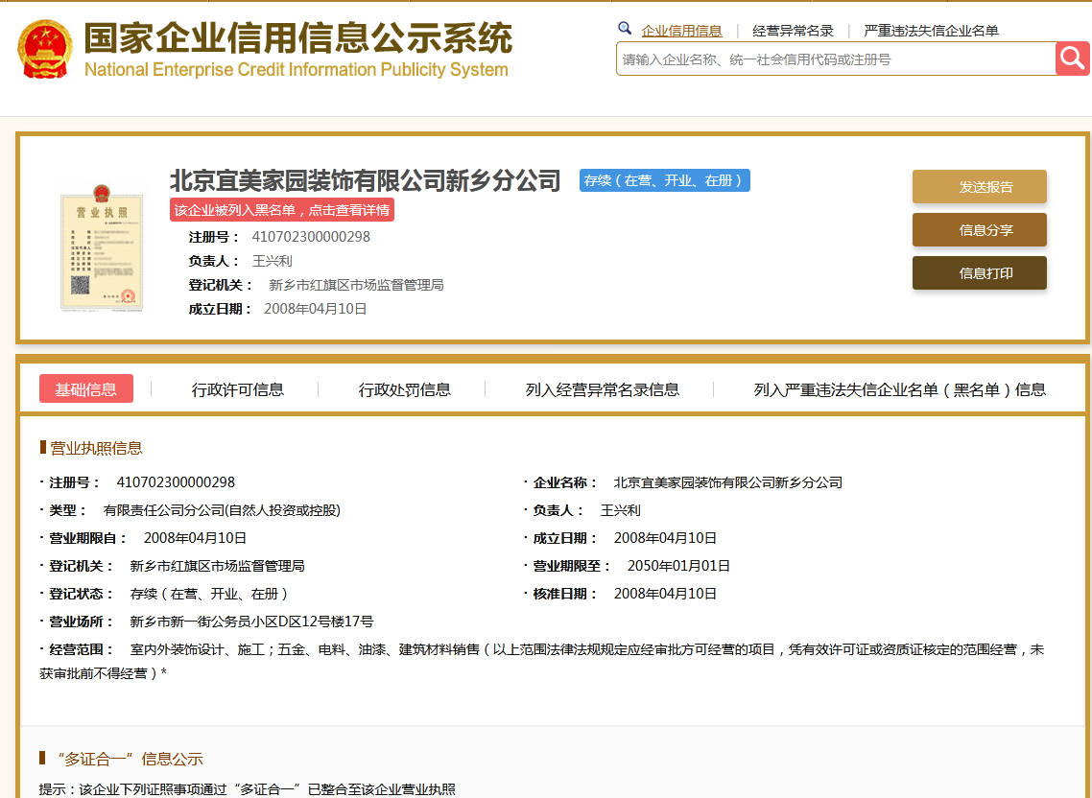Click the site title 国家企业信用信息公示系统
The image size is (1092, 798).
297,36
